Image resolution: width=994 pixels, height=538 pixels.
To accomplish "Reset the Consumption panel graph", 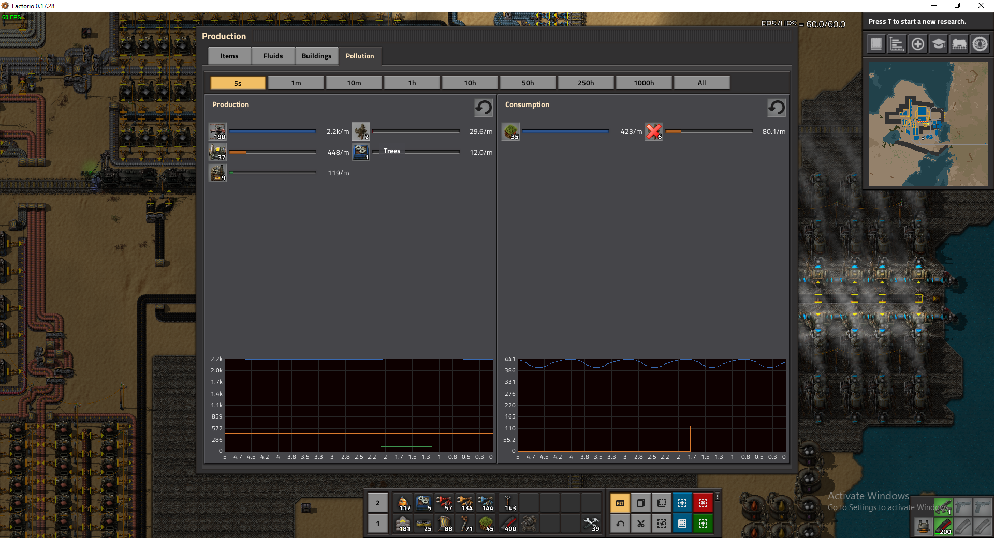I will click(777, 108).
